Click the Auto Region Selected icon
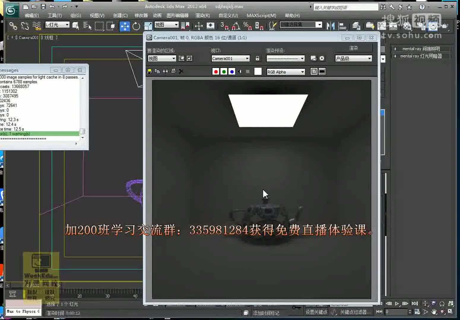460x320 pixels. coord(190,58)
